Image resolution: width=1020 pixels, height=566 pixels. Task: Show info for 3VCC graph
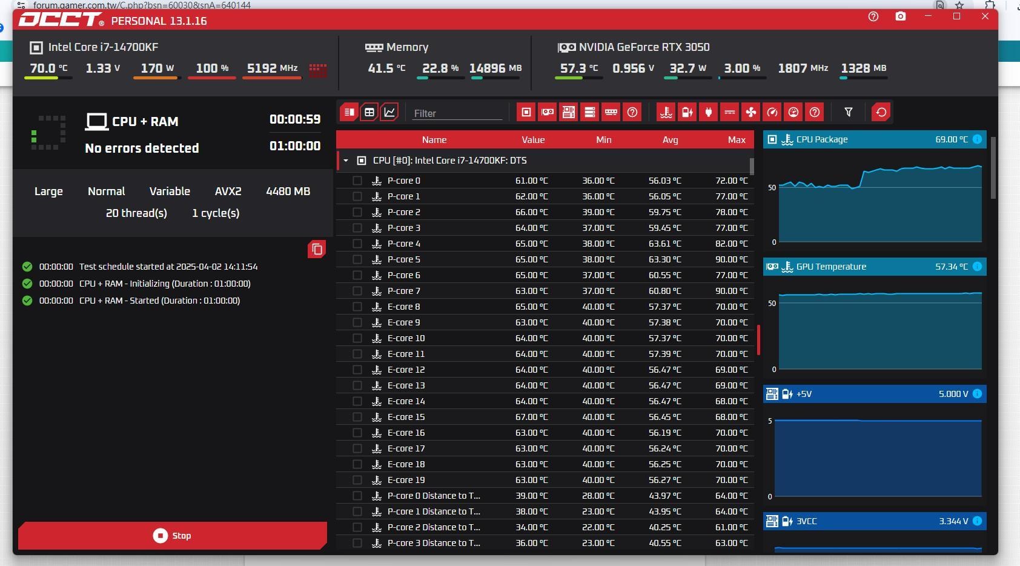[977, 521]
